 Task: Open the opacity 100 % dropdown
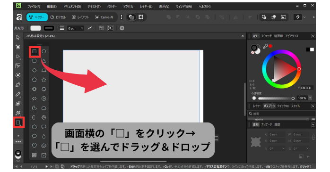click(x=310, y=98)
